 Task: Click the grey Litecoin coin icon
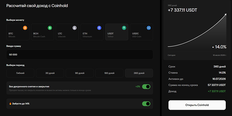[x=75, y=28]
